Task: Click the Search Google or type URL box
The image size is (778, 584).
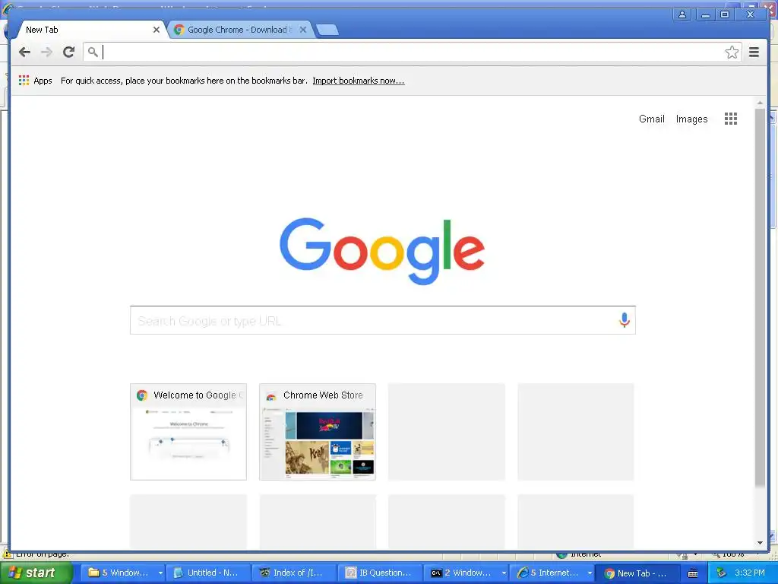Action: tap(383, 320)
